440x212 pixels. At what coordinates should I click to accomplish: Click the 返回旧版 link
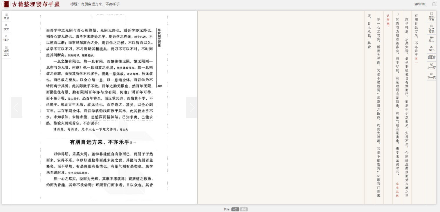(420, 4)
